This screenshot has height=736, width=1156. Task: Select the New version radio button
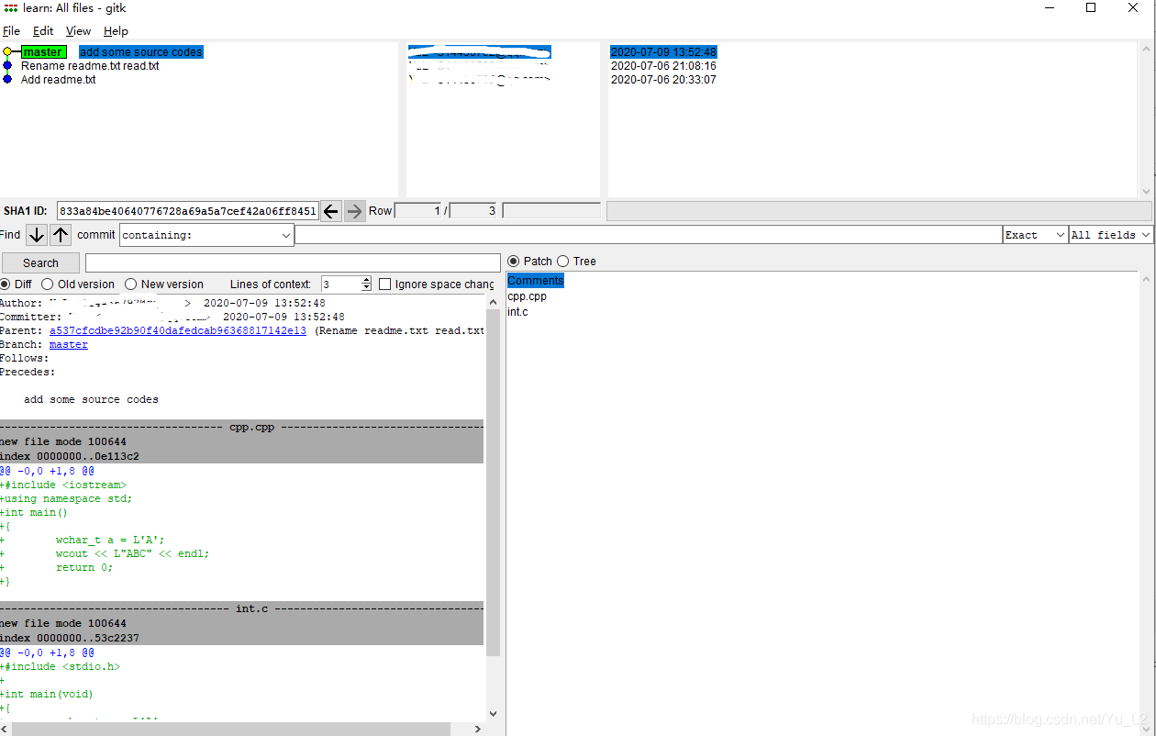(131, 284)
